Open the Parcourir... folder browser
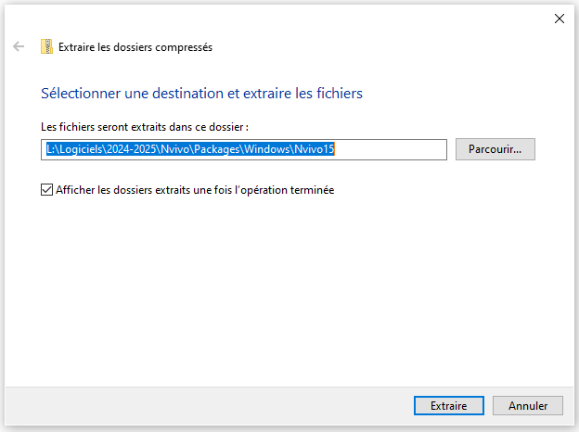Viewport: 579px width, 432px height. point(495,148)
